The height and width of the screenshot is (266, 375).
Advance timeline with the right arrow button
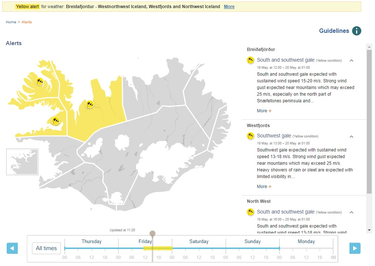tap(355, 248)
